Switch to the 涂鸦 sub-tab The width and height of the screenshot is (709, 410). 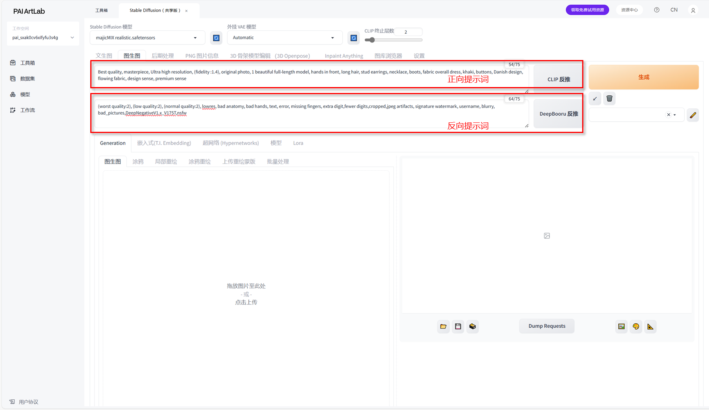(x=138, y=162)
